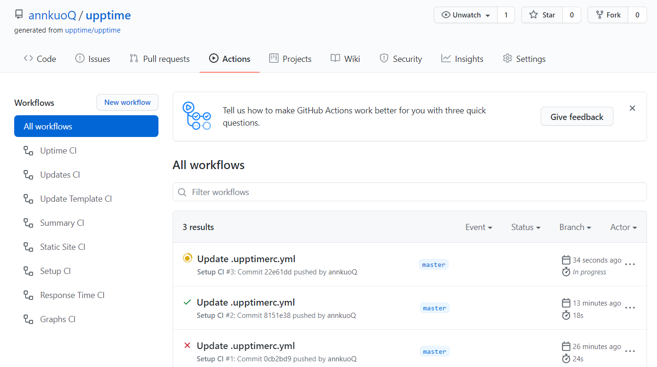The height and width of the screenshot is (367, 657).
Task: Click inside the Filter workflows field
Action: (x=331, y=192)
